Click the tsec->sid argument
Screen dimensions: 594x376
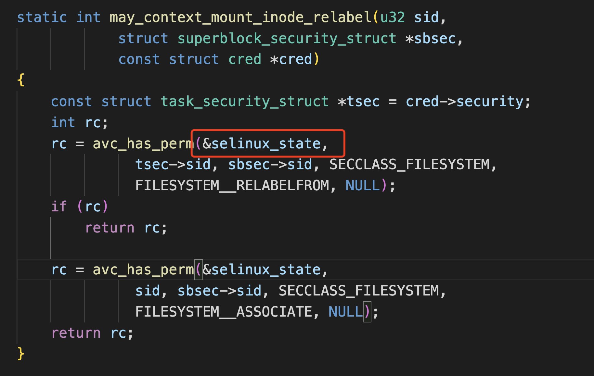point(173,165)
